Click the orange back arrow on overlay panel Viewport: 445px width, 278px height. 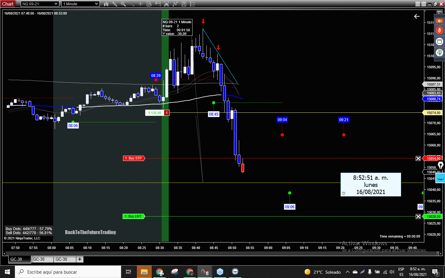[439, 21]
